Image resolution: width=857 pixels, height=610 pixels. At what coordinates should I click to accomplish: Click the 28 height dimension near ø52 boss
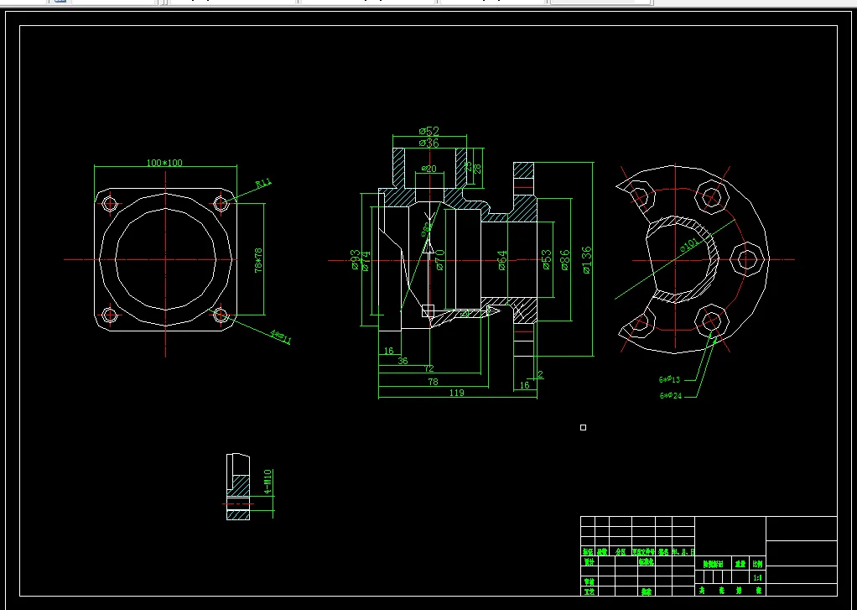point(477,168)
